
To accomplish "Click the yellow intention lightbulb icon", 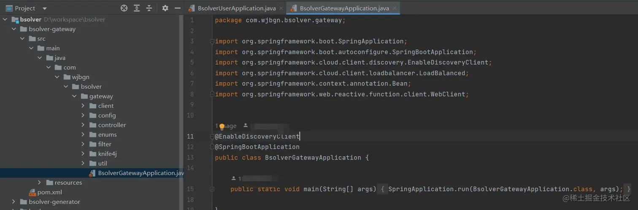I will tap(221, 126).
